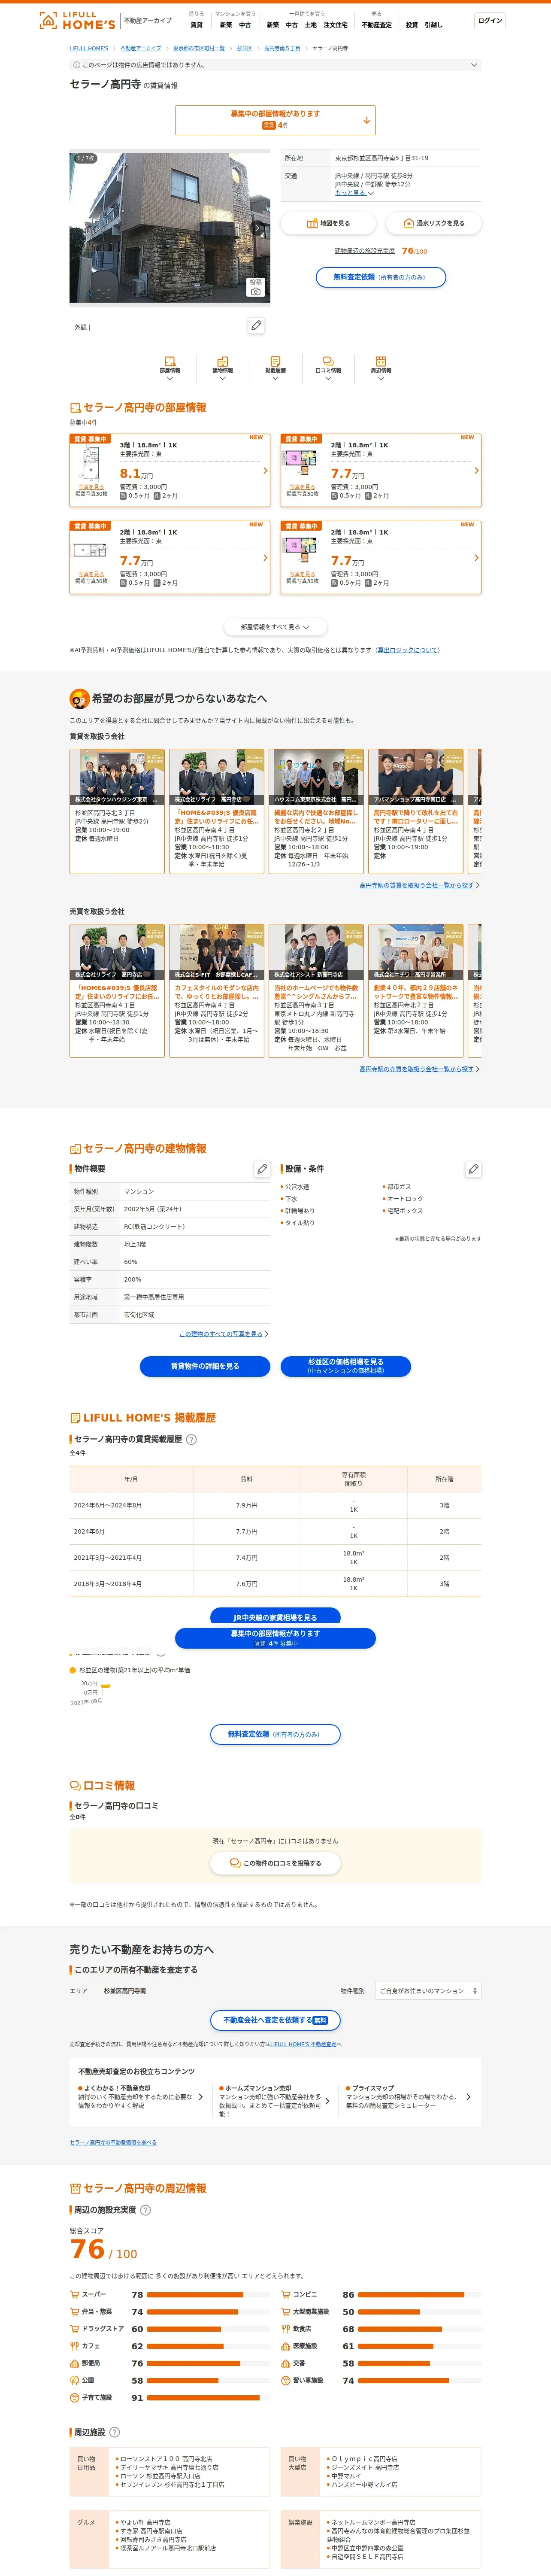This screenshot has height=2576, width=551.
Task: Jump to 掲載履歴 section tab
Action: tap(275, 368)
